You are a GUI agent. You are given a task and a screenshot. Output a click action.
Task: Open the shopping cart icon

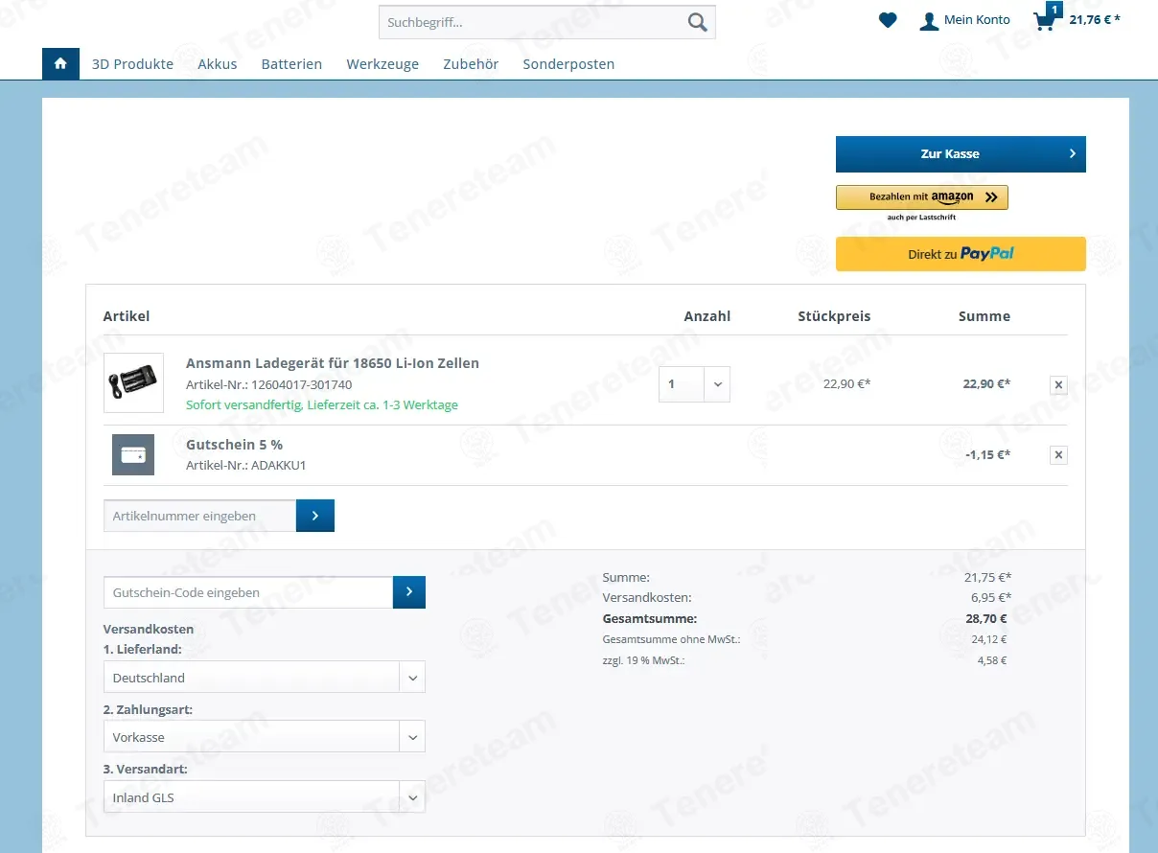pos(1045,20)
